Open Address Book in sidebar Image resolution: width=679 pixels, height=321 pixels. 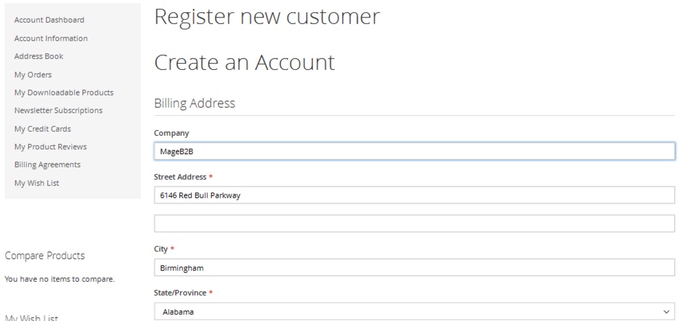[39, 56]
